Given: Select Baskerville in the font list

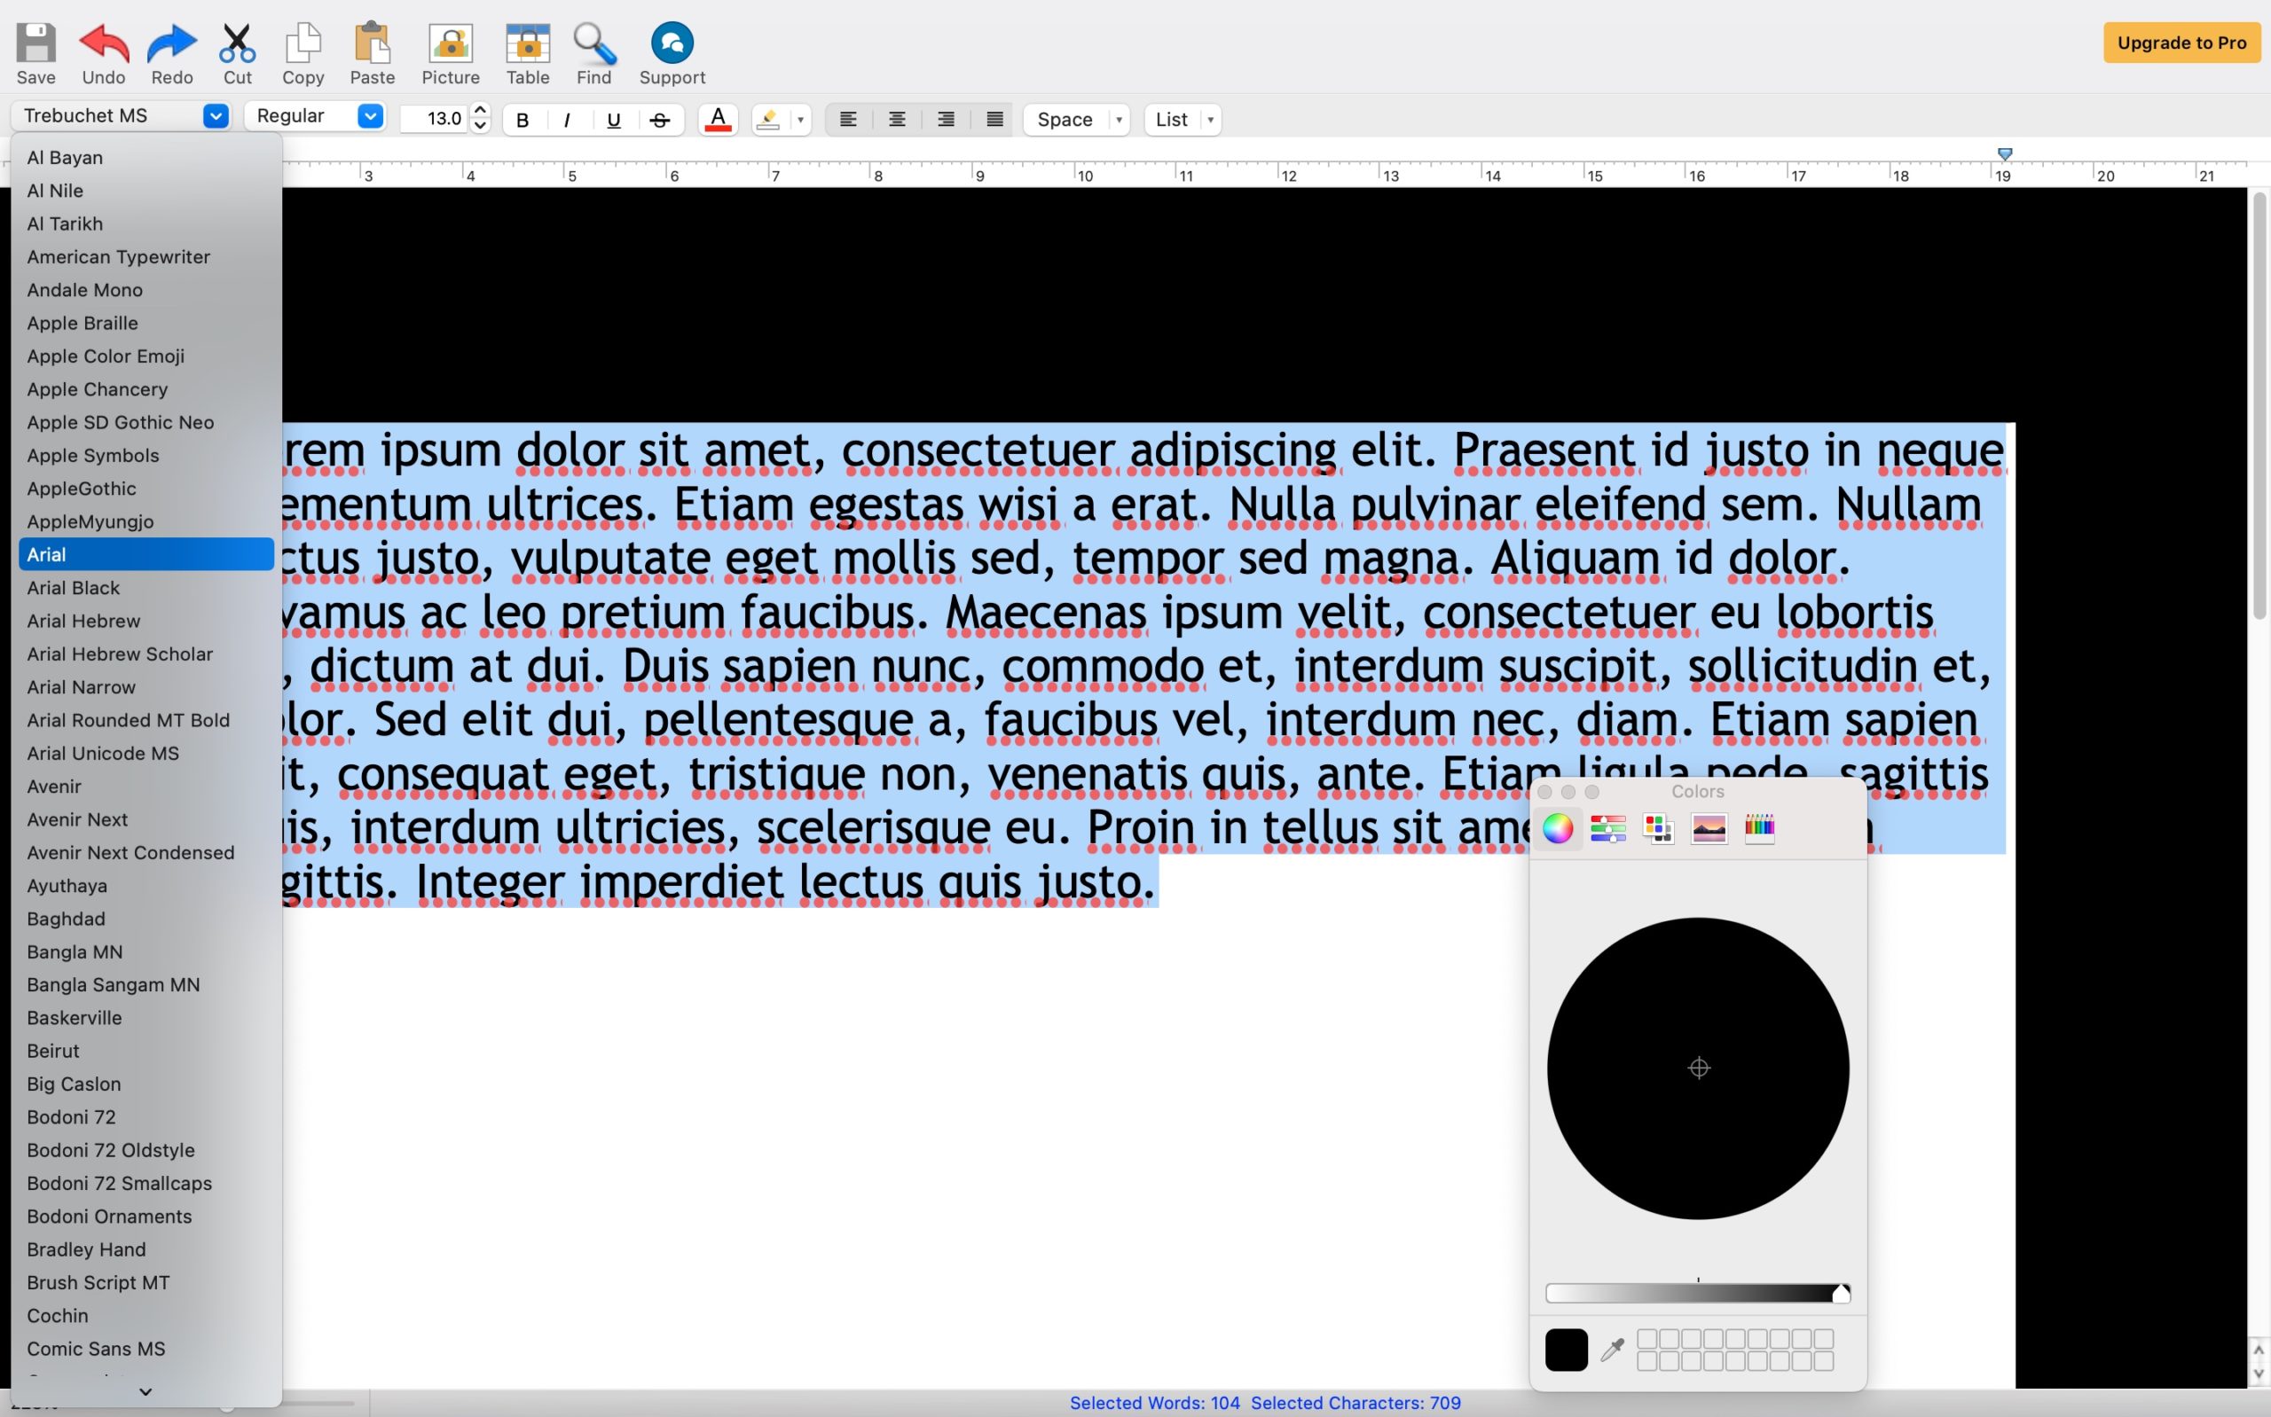Looking at the screenshot, I should [74, 1018].
